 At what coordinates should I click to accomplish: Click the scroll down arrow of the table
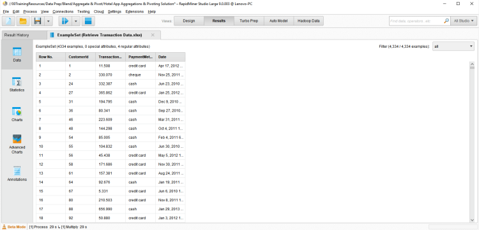pyautogui.click(x=472, y=220)
